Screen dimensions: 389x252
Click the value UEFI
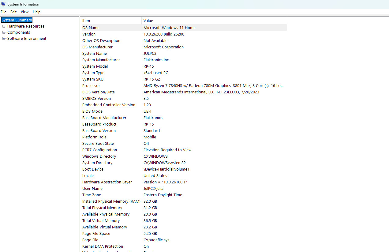pyautogui.click(x=147, y=111)
